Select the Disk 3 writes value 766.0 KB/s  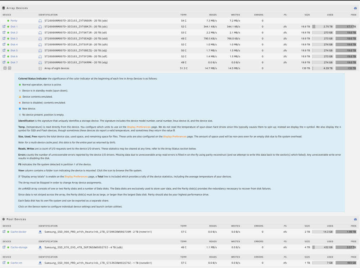pyautogui.click(x=234, y=39)
